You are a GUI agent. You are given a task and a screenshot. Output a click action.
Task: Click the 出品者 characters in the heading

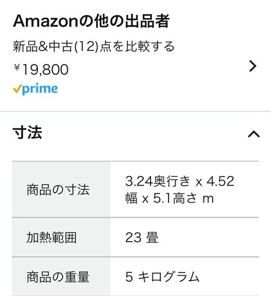(x=148, y=21)
